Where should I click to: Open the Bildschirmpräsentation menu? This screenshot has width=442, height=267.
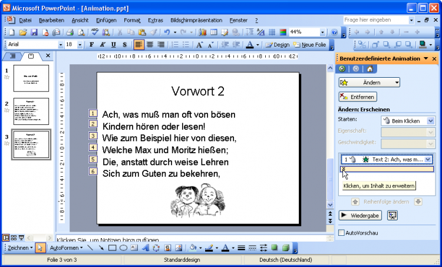coord(196,20)
